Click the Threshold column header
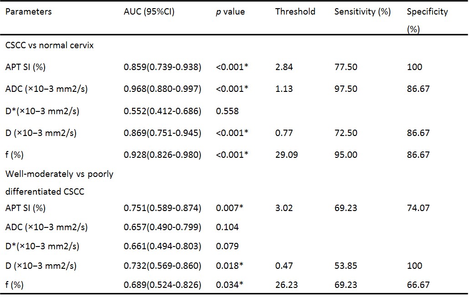The image size is (469, 297). pyautogui.click(x=295, y=12)
